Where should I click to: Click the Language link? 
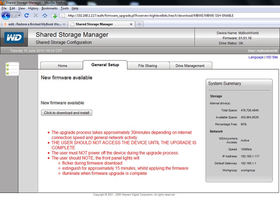[x=256, y=57]
